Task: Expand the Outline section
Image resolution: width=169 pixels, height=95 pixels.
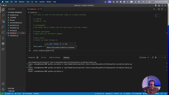Action: tap(11, 88)
